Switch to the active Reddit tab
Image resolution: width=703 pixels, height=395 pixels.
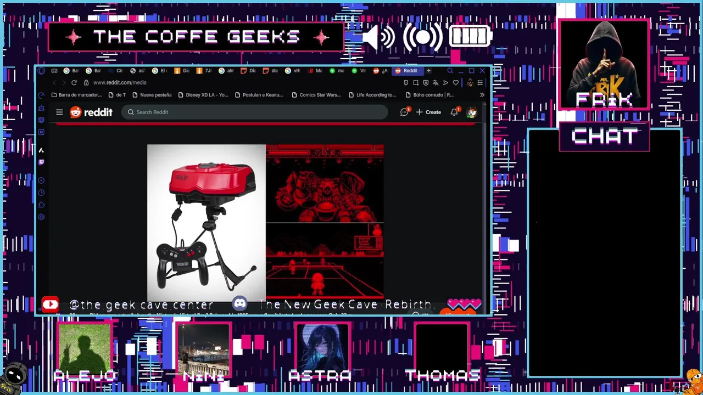pyautogui.click(x=409, y=71)
